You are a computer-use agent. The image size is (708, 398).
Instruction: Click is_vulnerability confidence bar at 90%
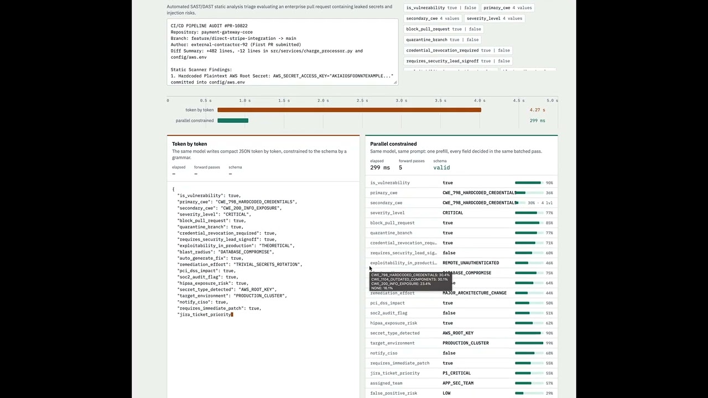pos(529,183)
